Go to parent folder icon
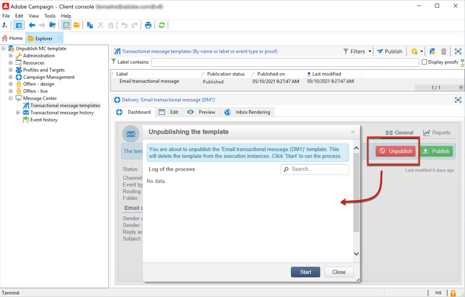This screenshot has height=297, width=465. tap(53, 26)
